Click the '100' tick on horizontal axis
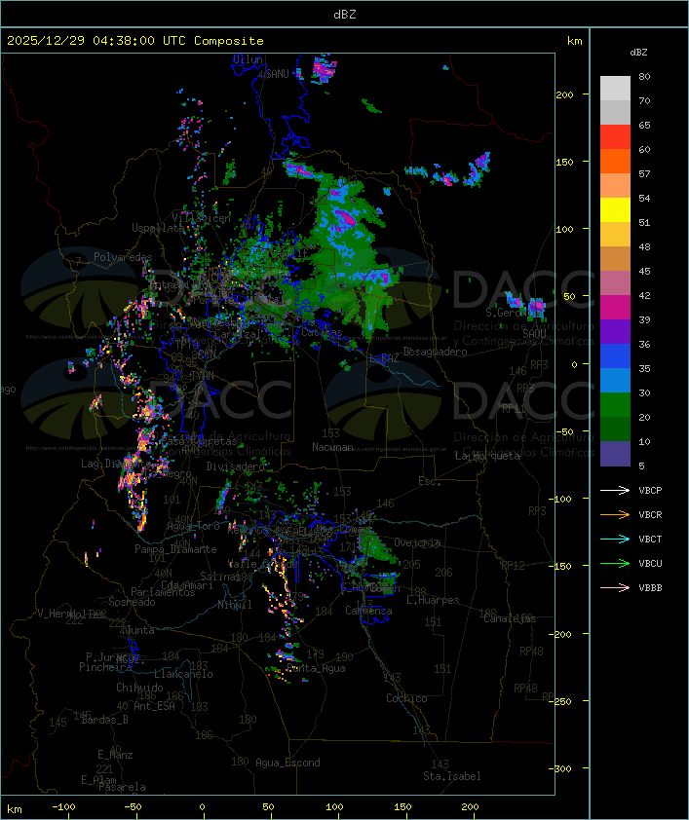This screenshot has height=820, width=689. [x=335, y=807]
